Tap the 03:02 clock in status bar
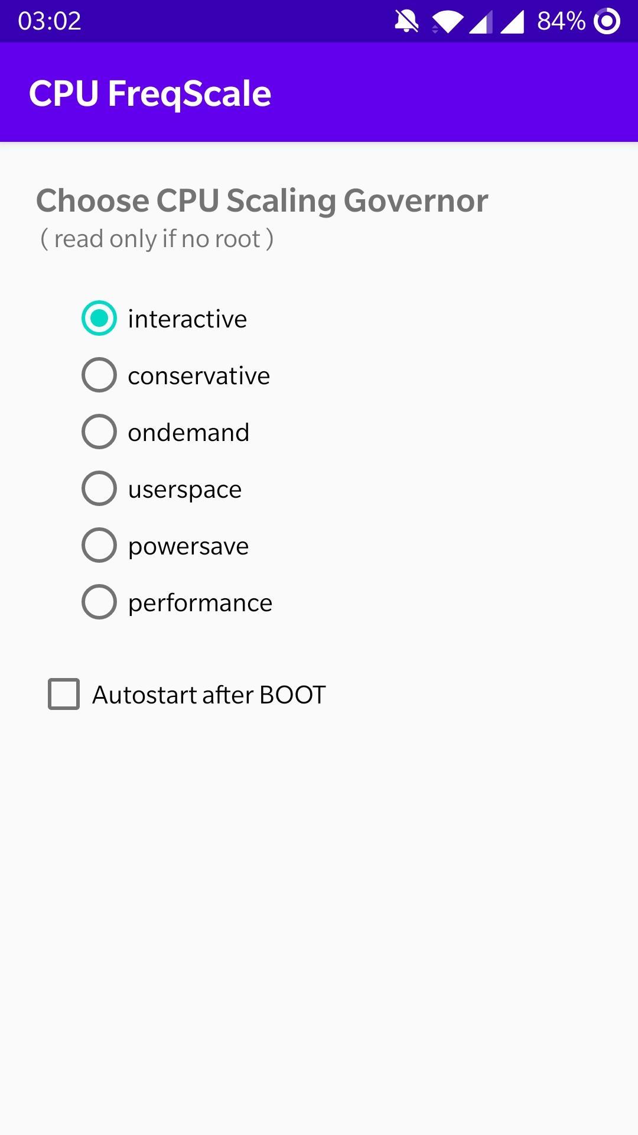 50,21
